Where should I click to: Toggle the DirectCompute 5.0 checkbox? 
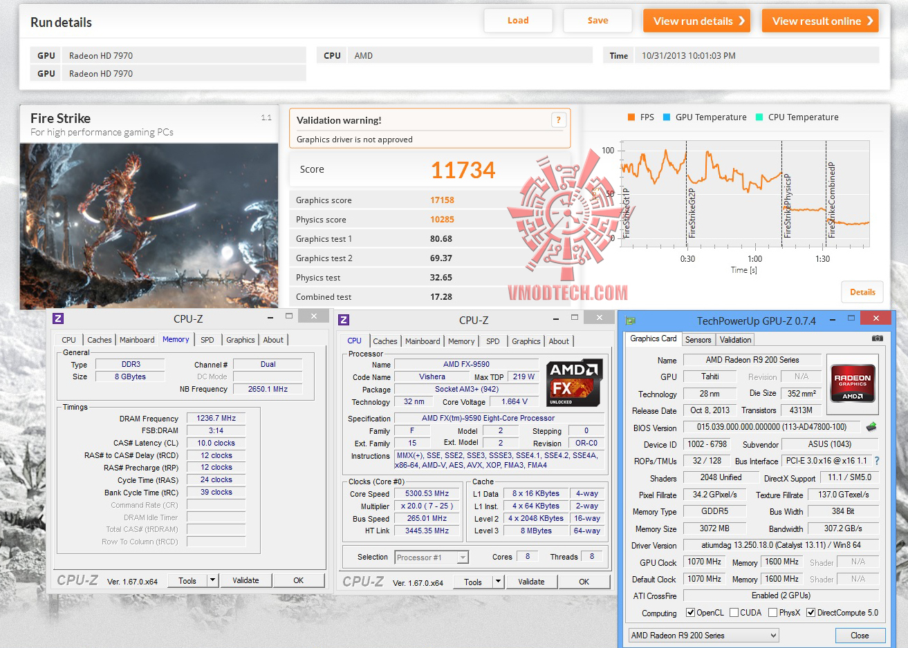pyautogui.click(x=810, y=613)
